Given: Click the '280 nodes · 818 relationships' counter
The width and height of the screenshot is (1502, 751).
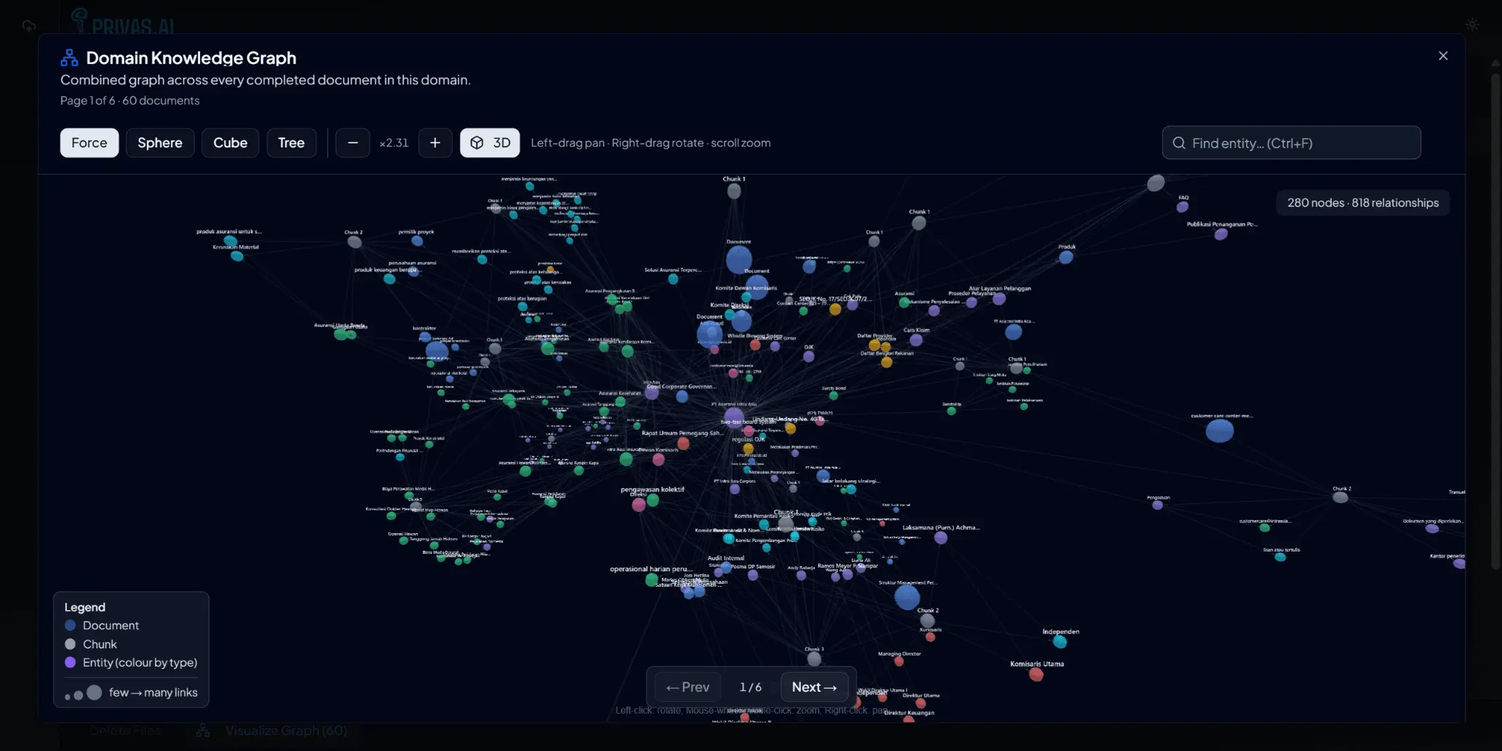Looking at the screenshot, I should (1363, 202).
